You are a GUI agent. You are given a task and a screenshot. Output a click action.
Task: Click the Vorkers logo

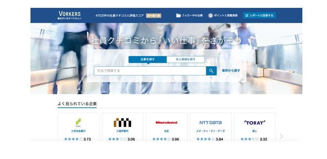click(x=70, y=15)
